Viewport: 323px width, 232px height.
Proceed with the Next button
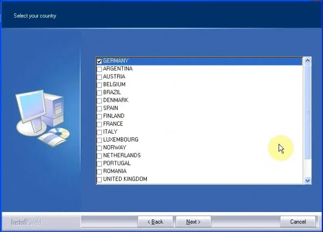(x=193, y=222)
